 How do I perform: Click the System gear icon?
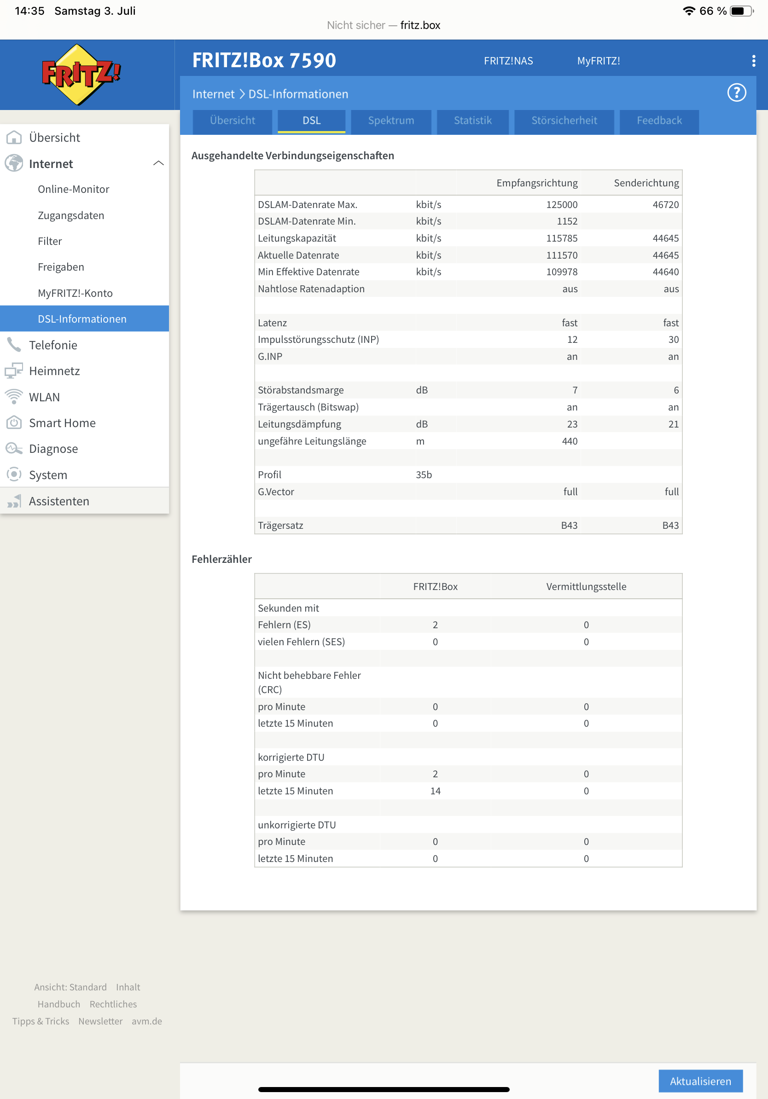pos(14,474)
